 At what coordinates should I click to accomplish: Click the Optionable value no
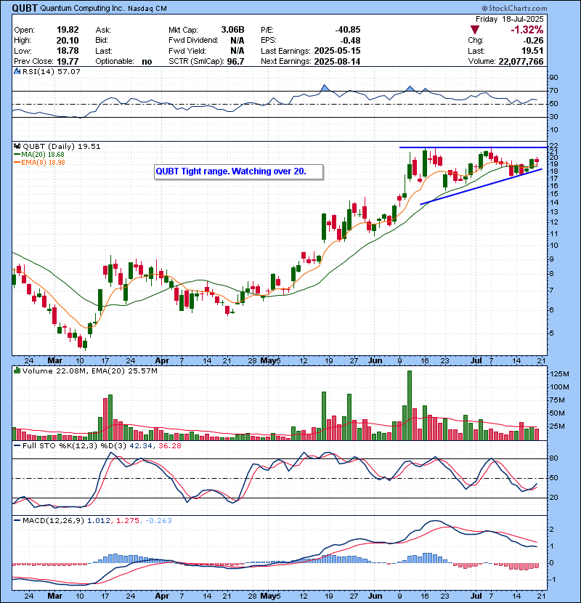tap(147, 62)
